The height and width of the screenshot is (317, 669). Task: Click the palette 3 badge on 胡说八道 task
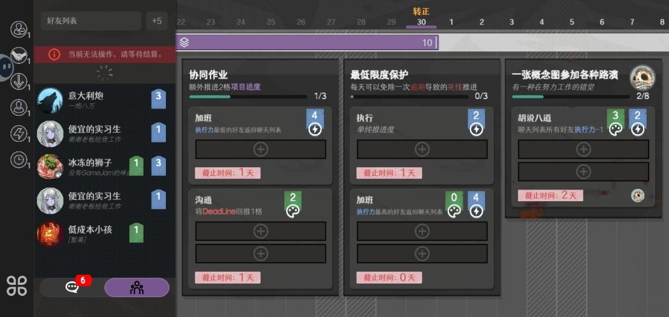[x=616, y=123]
